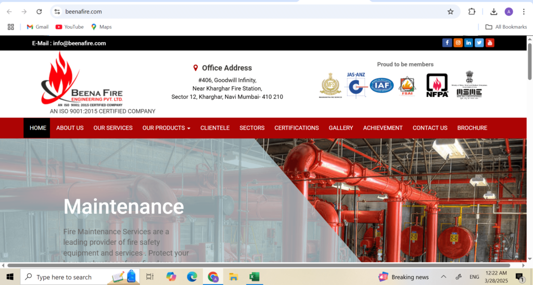Click the Facebook icon in top bar
533x285 pixels.
coord(447,43)
